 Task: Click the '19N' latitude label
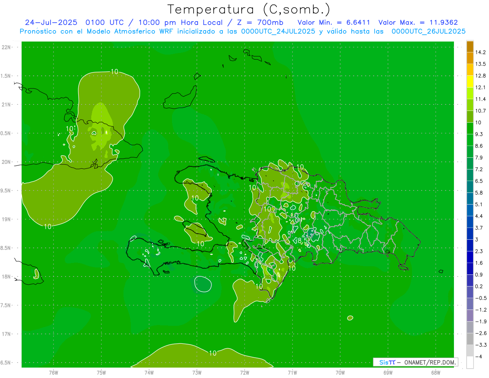click(x=7, y=219)
